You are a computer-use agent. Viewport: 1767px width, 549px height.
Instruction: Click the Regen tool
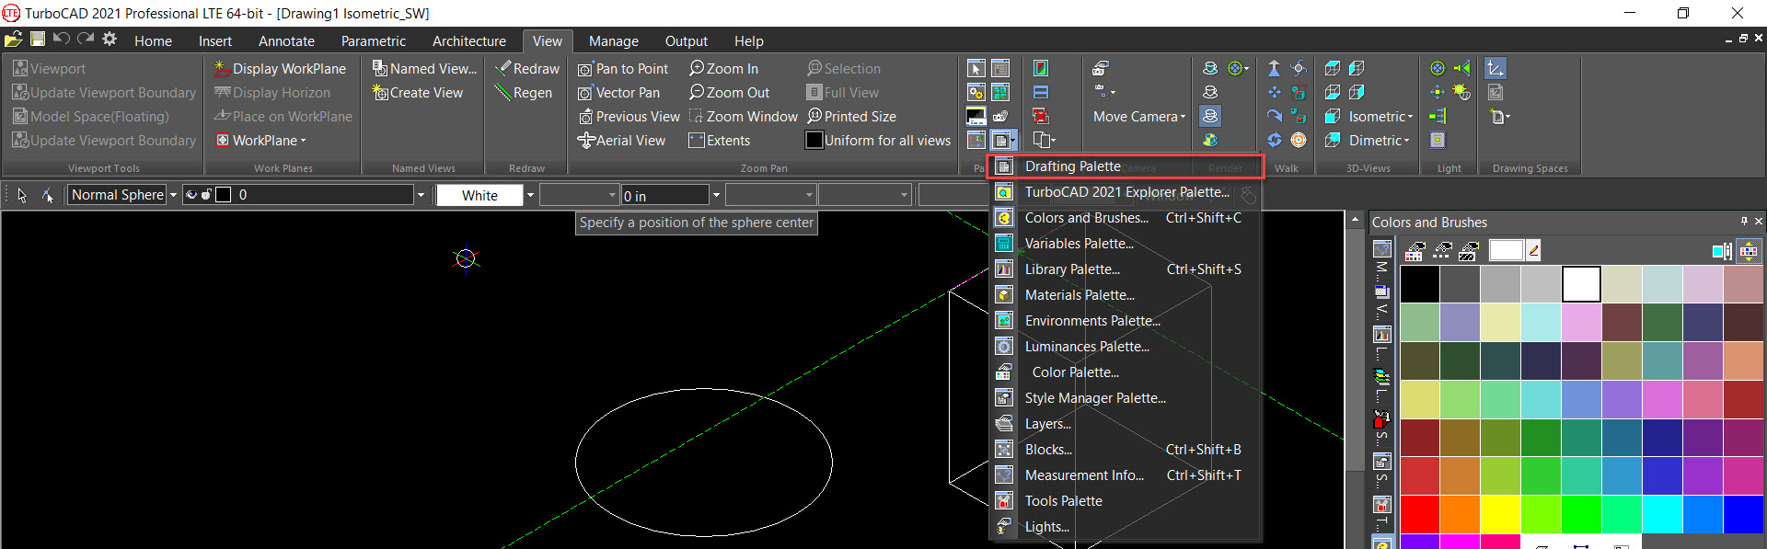coord(524,92)
